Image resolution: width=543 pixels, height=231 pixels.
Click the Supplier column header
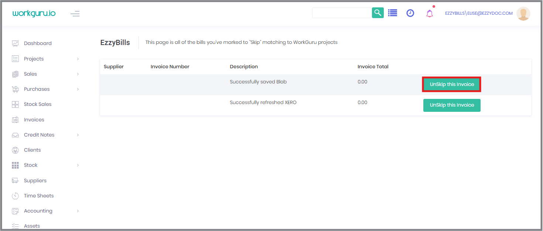pos(114,67)
